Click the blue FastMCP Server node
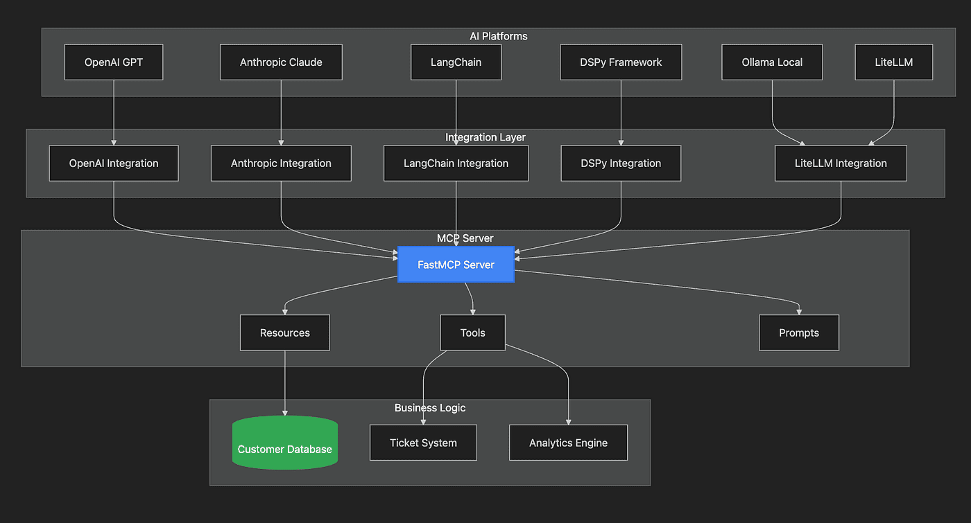The width and height of the screenshot is (971, 523). (456, 265)
